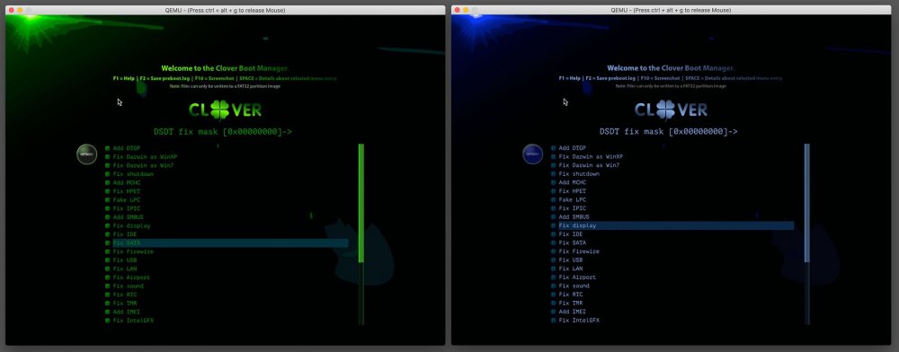This screenshot has height=352, width=899.
Task: Close the right QEMU window
Action: (458, 10)
